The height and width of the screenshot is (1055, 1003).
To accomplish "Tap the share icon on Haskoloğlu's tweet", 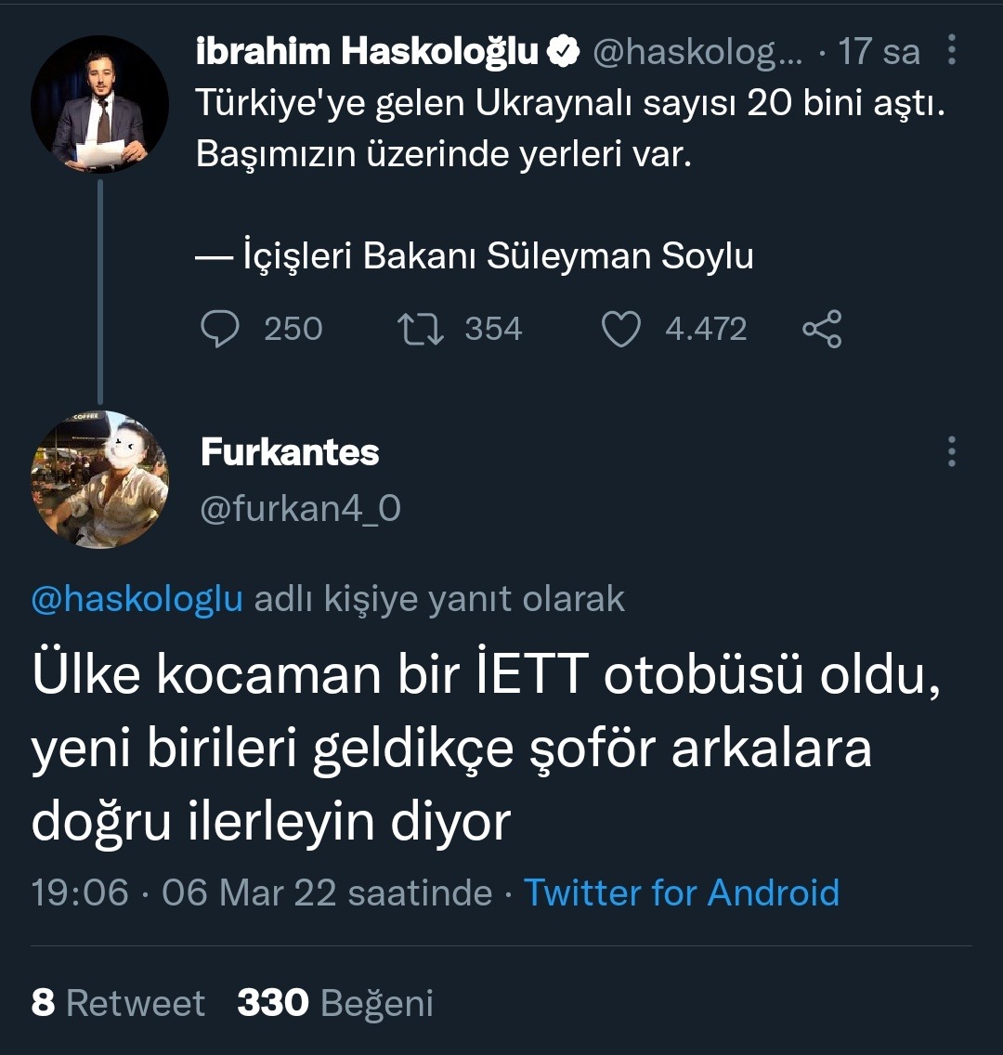I will 821,329.
